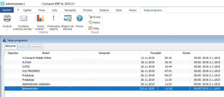Sort by the Operator column header
Viewport: 224px width, 97px height.
point(13,53)
